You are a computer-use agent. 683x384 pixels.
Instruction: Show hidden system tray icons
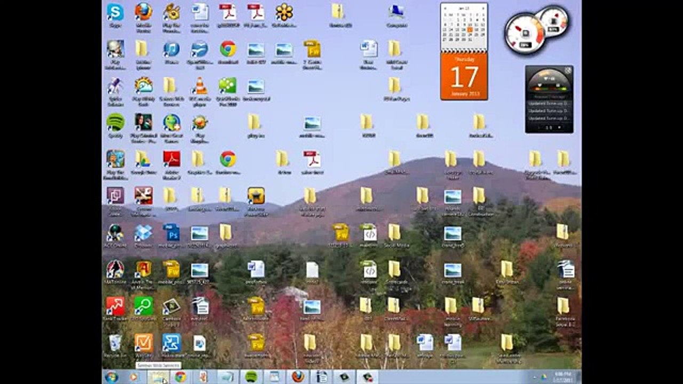click(x=534, y=377)
